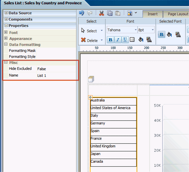
Task: Click the Copy icon in toolbar
Action: point(110,13)
